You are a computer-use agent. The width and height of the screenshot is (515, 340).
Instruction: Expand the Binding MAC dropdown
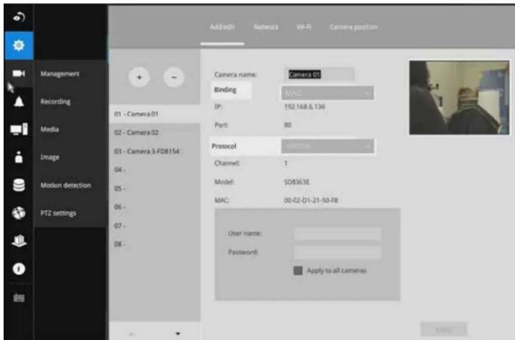(327, 93)
